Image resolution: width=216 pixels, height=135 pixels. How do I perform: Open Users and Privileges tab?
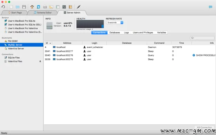[143, 32]
